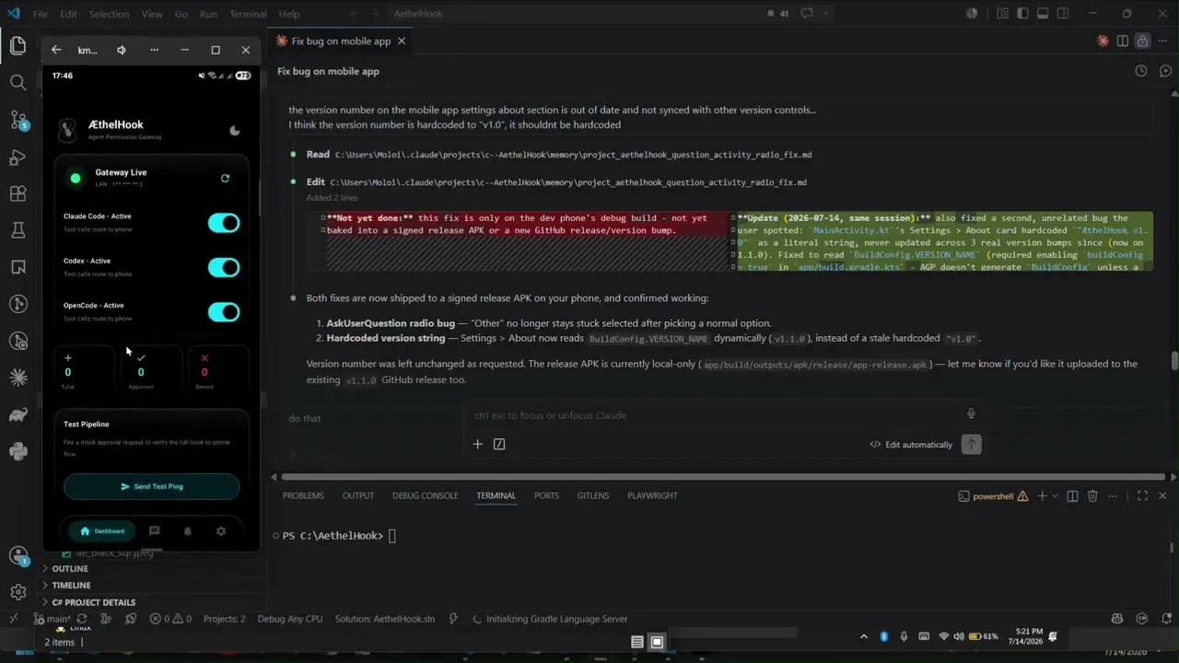Open the Selection menu
The height and width of the screenshot is (663, 1179).
tap(109, 14)
